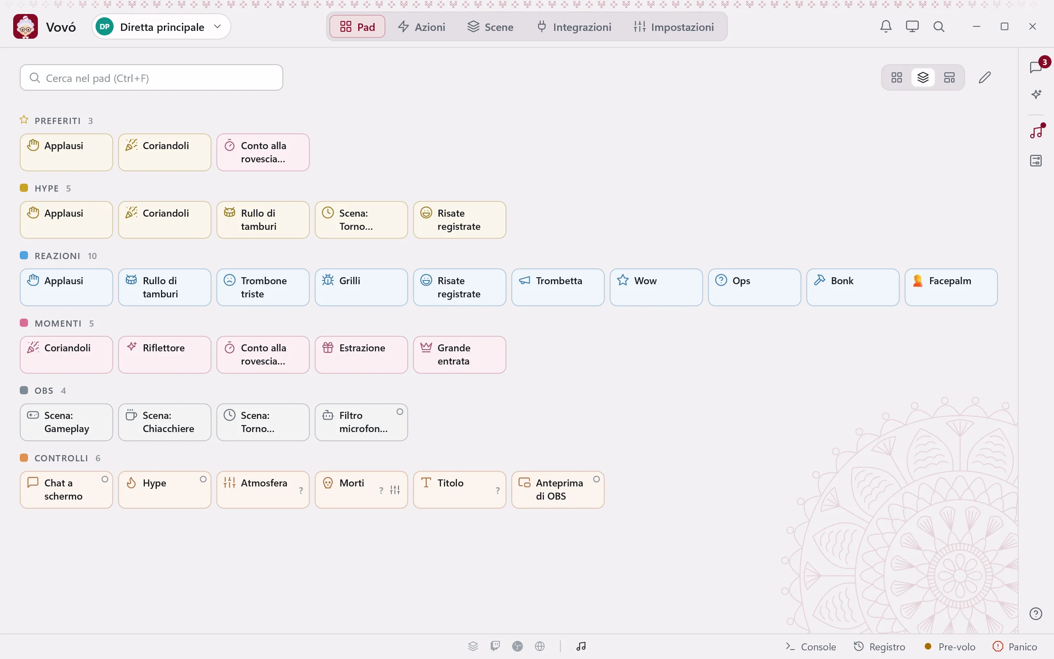
Task: Click the Pre-volo check button
Action: 950,646
